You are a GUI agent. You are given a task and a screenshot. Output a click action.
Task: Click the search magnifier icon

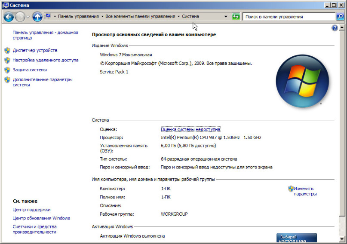click(x=339, y=17)
